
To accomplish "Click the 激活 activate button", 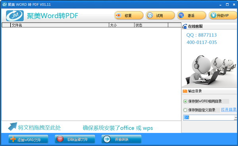I will point(192,15).
